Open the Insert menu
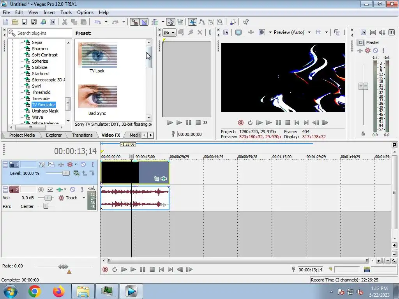 (49, 12)
